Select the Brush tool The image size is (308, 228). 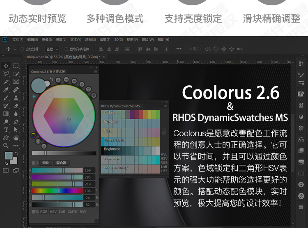[6, 98]
